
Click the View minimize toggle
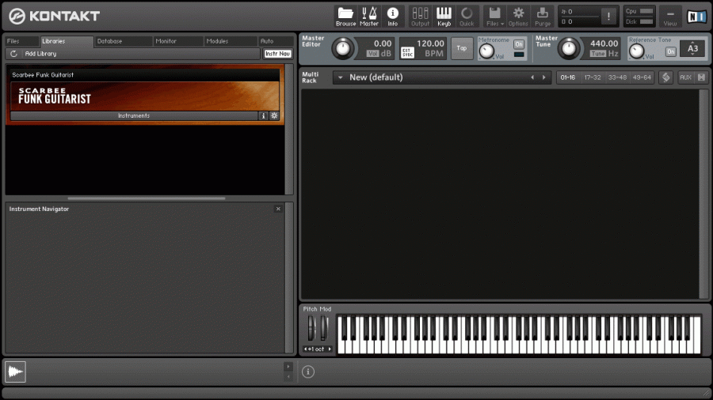coord(669,17)
